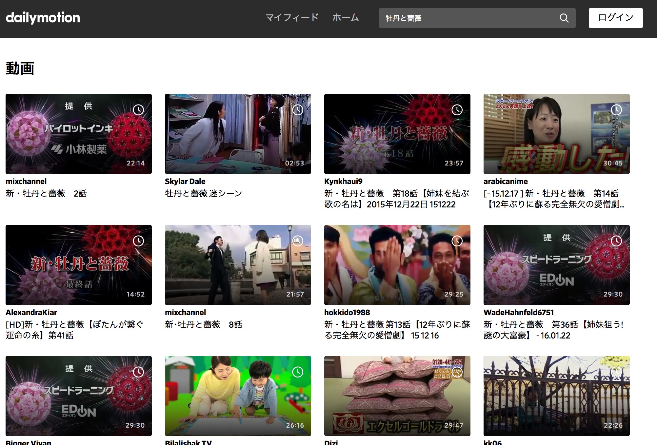Open Kynkhaui9 channel
Image resolution: width=657 pixels, height=445 pixels.
343,182
